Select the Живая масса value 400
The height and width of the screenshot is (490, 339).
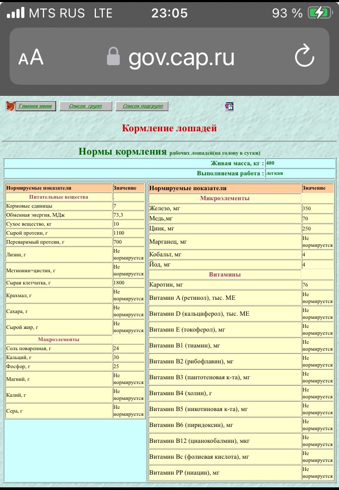coord(271,163)
